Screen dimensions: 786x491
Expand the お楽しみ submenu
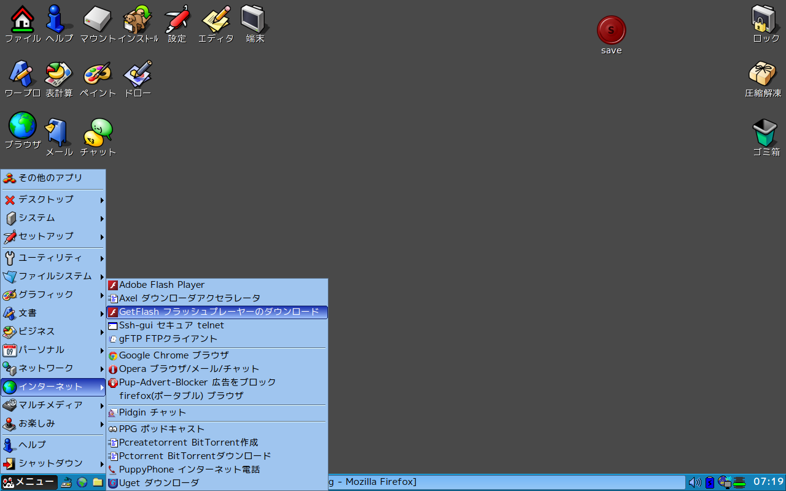(x=53, y=423)
